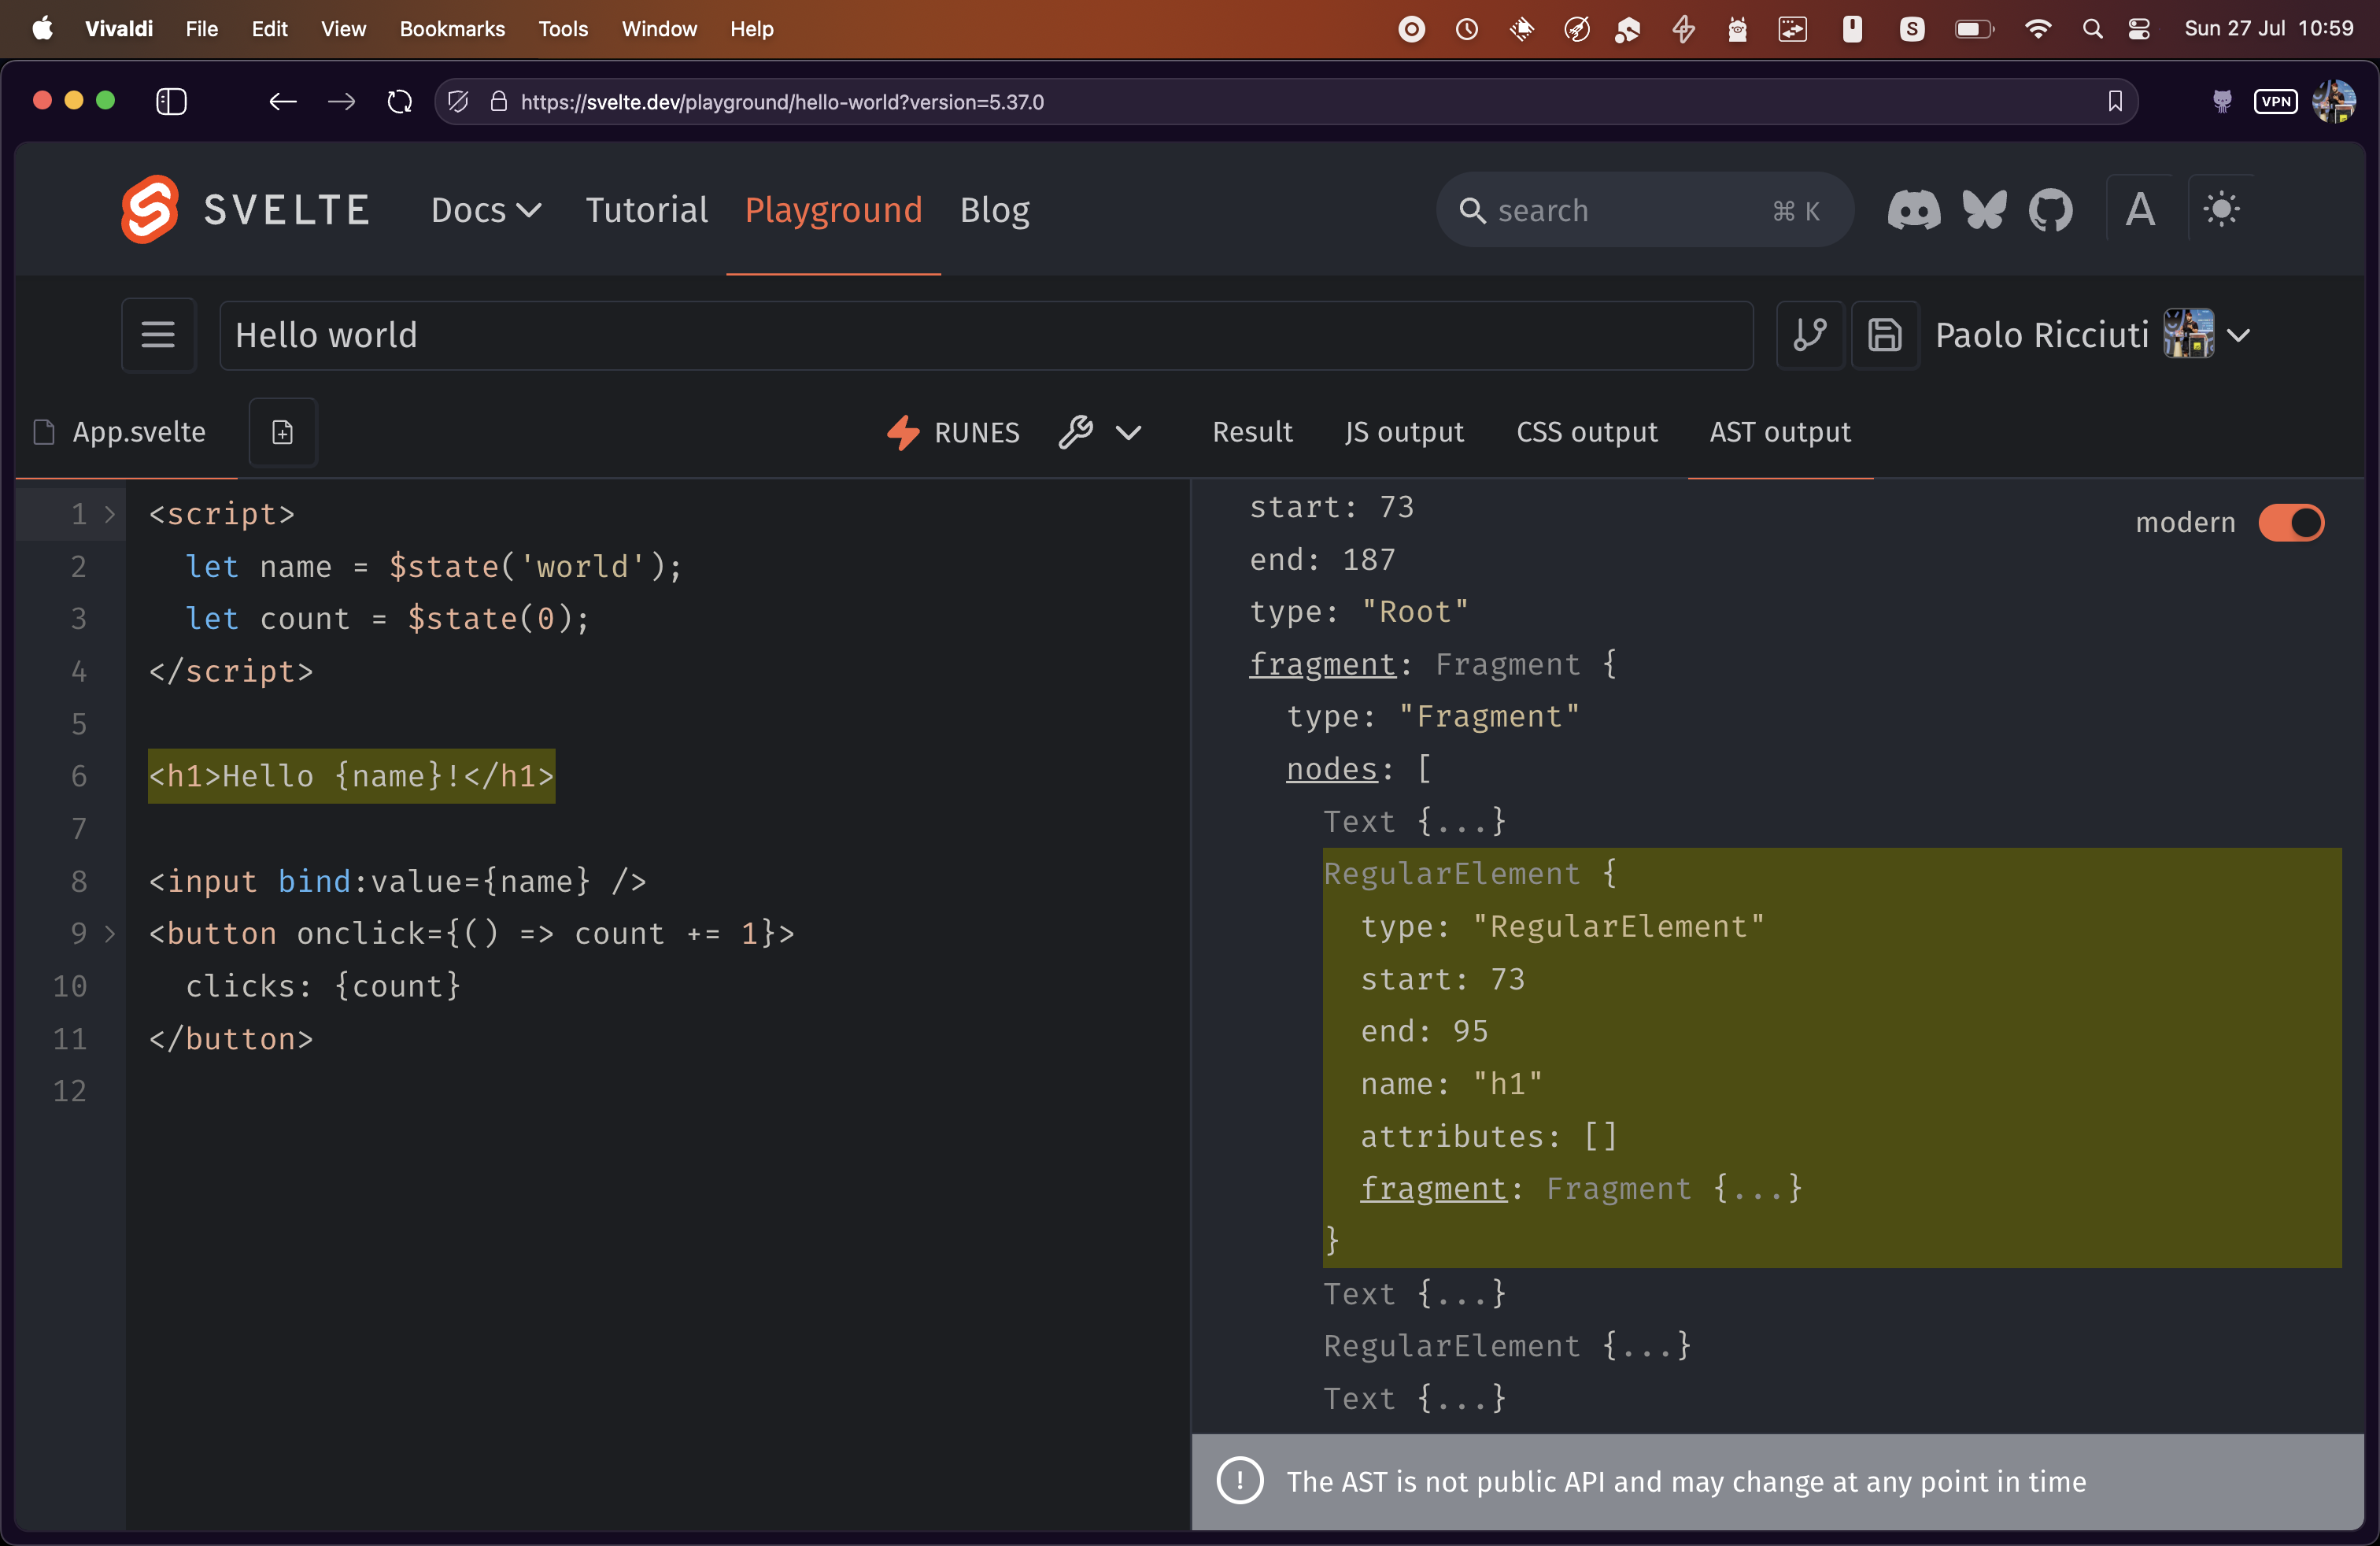Click the browser back arrow
This screenshot has width=2380, height=1546.
[x=283, y=102]
